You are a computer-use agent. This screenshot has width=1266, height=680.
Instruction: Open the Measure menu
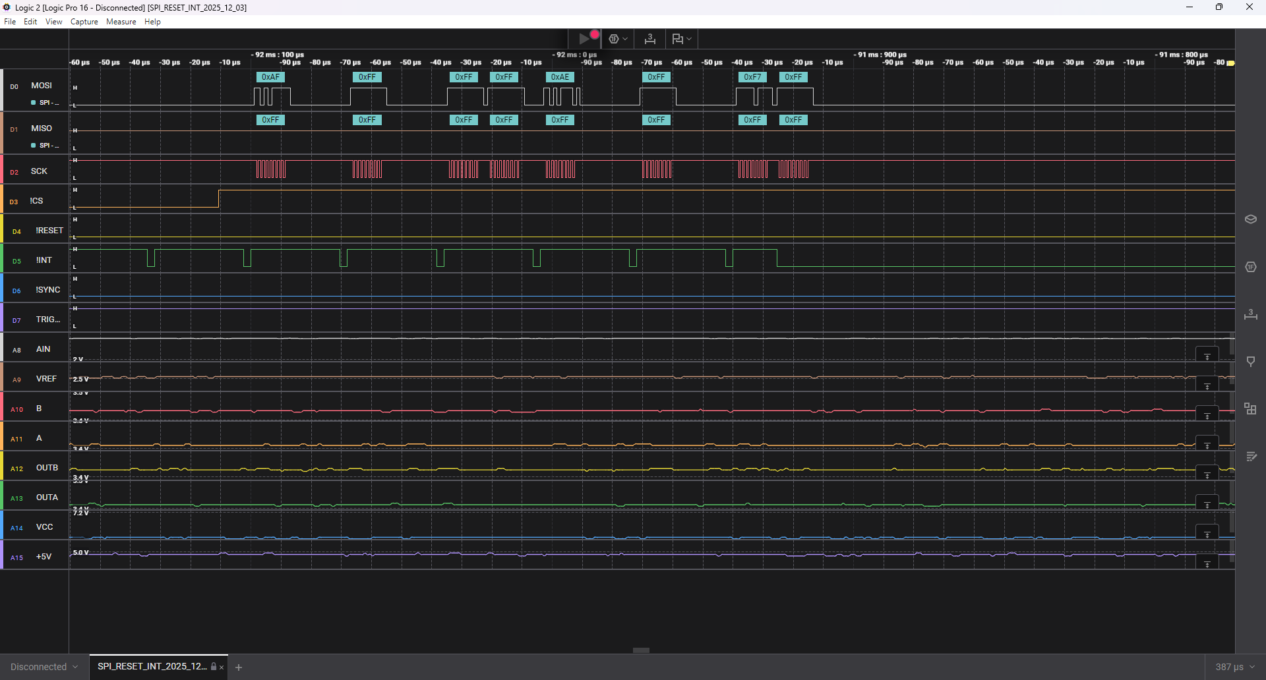tap(121, 22)
